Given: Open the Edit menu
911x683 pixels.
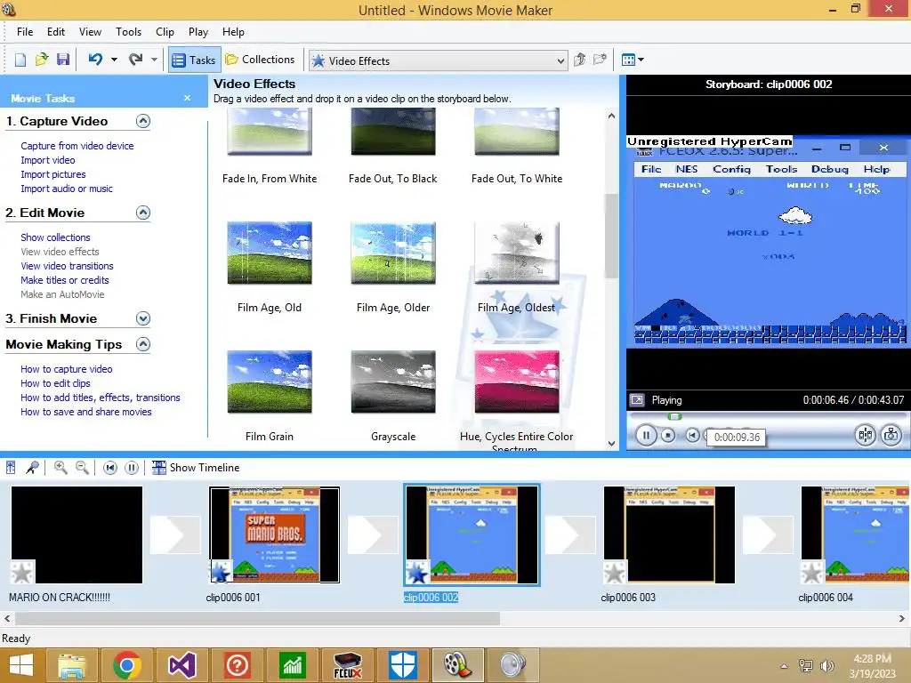Looking at the screenshot, I should [x=56, y=32].
